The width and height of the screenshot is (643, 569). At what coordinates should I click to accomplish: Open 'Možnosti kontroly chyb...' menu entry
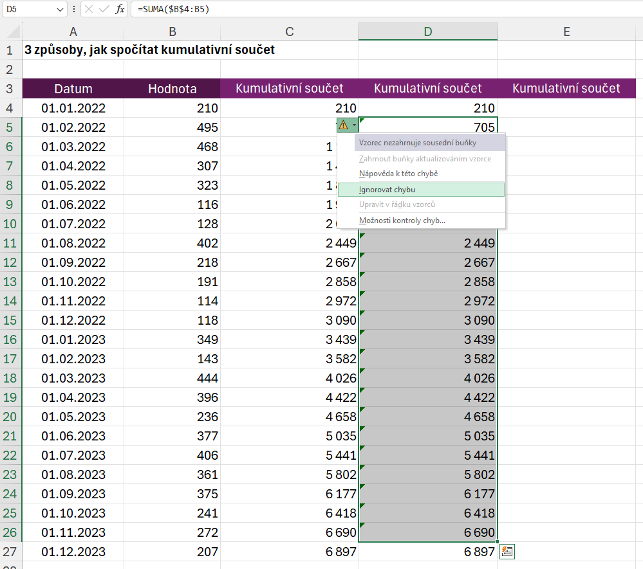[402, 221]
